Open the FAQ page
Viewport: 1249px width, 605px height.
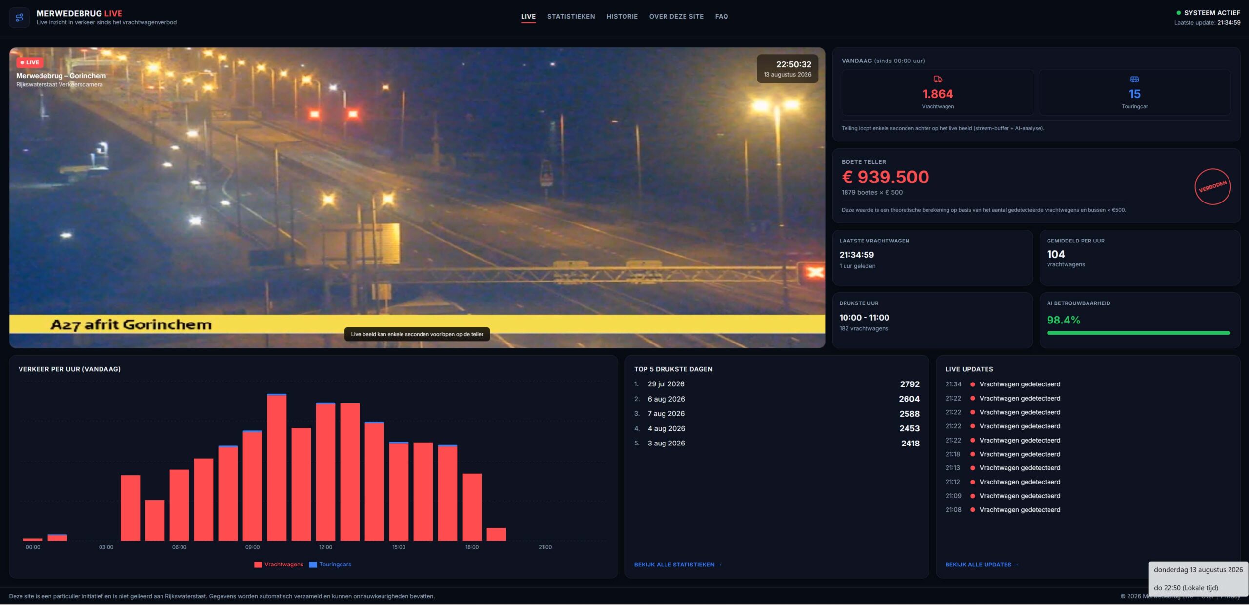[x=721, y=17]
